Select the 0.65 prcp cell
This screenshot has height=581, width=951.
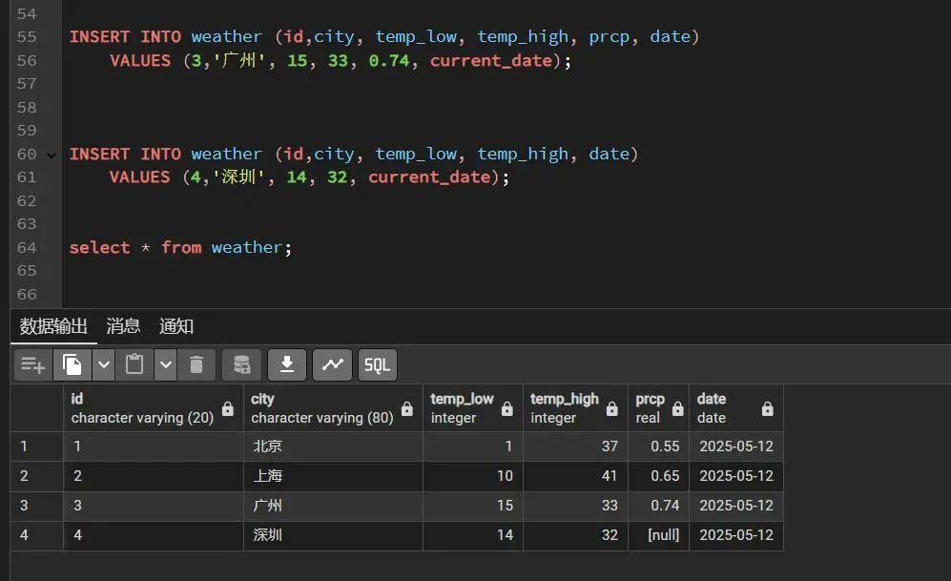point(658,476)
